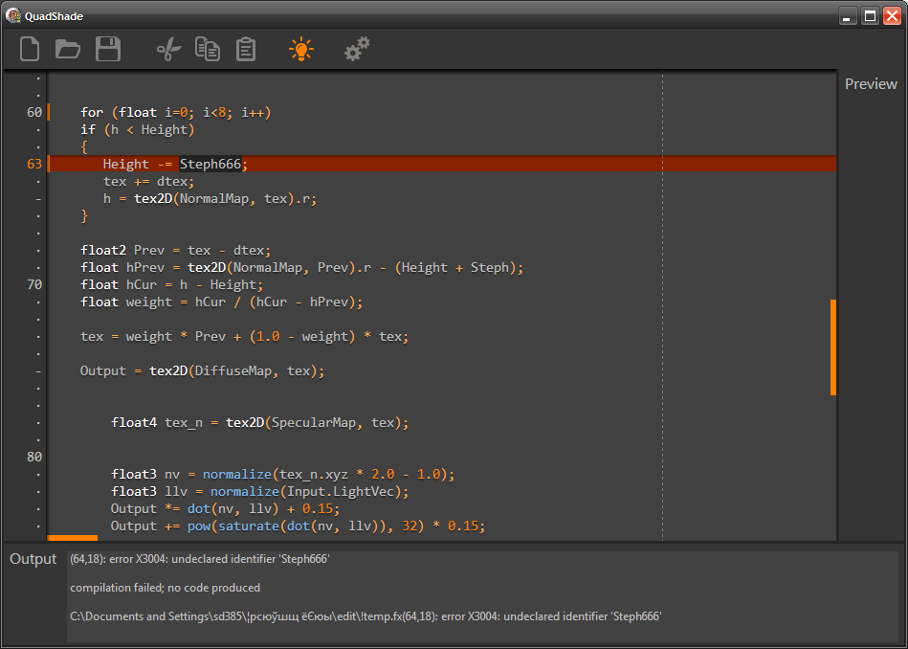Place cursor on 'for (float i=0; i<8; i++)' line

click(176, 112)
